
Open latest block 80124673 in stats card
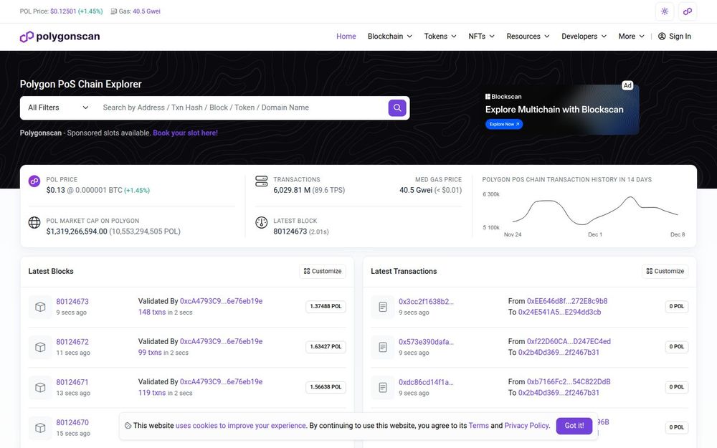click(x=290, y=232)
